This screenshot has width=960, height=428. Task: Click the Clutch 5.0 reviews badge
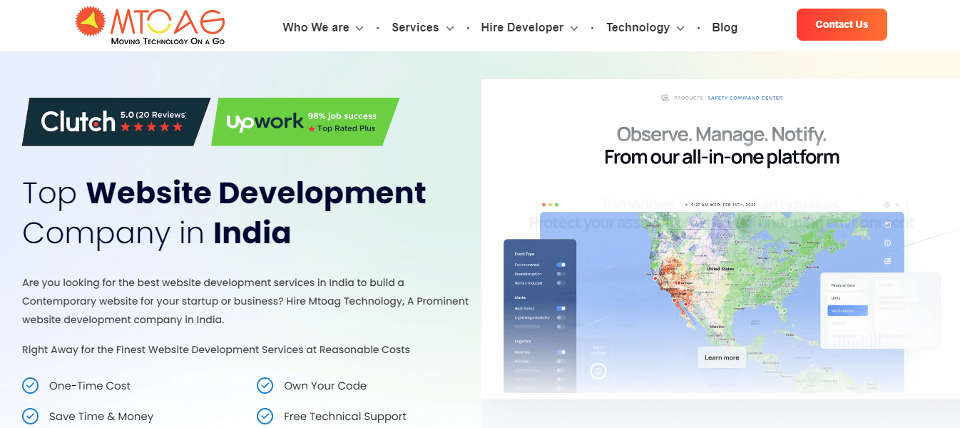pyautogui.click(x=114, y=121)
